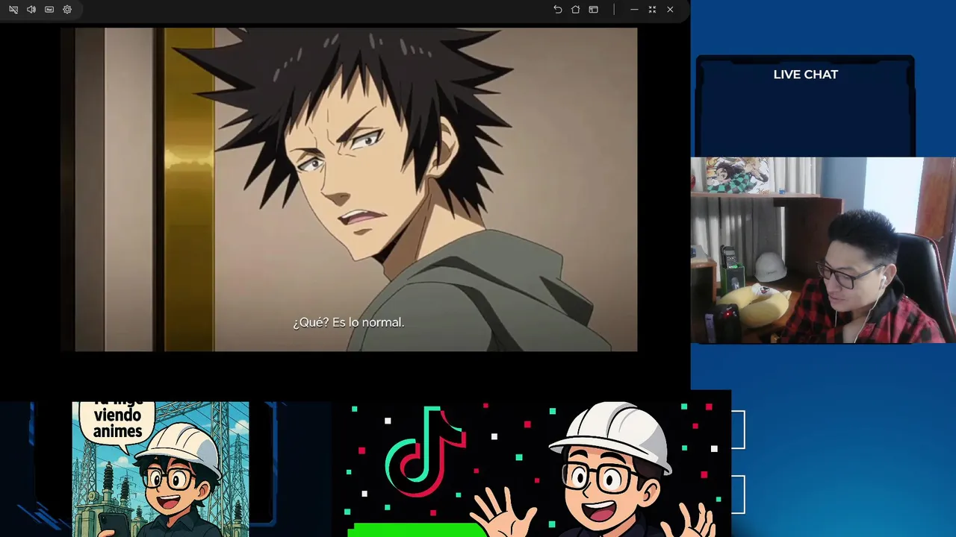Go to home using the house icon
956x537 pixels.
575,10
